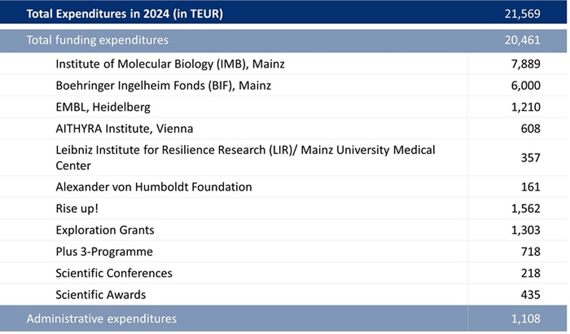Image resolution: width=570 pixels, height=334 pixels.
Task: Select the Exploration Grants entry
Action: click(105, 230)
